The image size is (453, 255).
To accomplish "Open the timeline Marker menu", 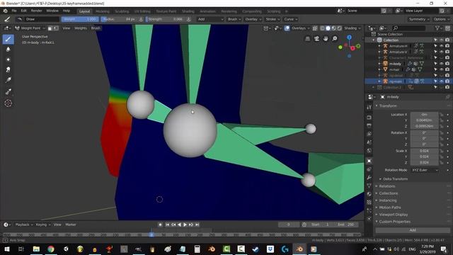I will [x=71, y=225].
